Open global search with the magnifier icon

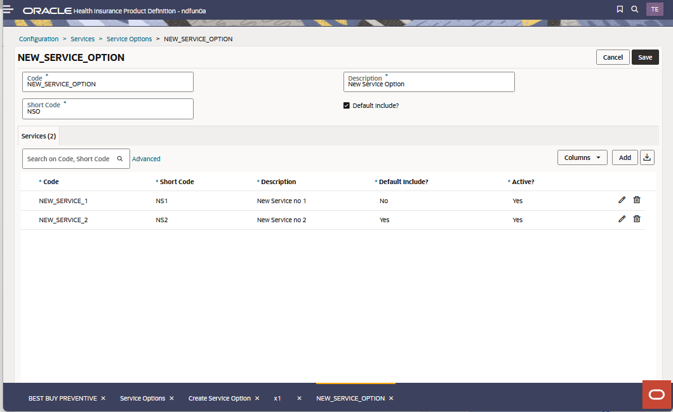tap(635, 9)
